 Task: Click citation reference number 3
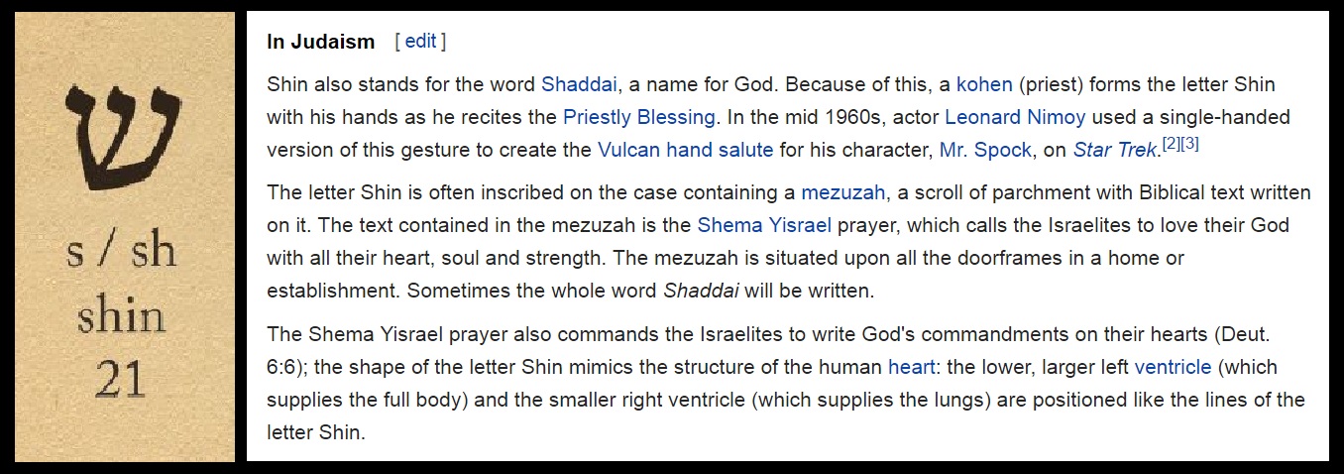pyautogui.click(x=1189, y=145)
